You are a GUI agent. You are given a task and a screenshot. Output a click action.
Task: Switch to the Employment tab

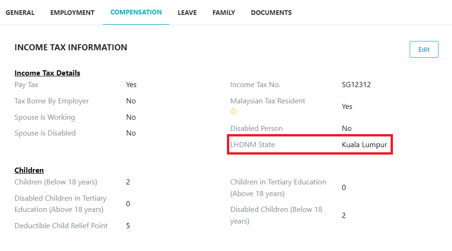[72, 13]
